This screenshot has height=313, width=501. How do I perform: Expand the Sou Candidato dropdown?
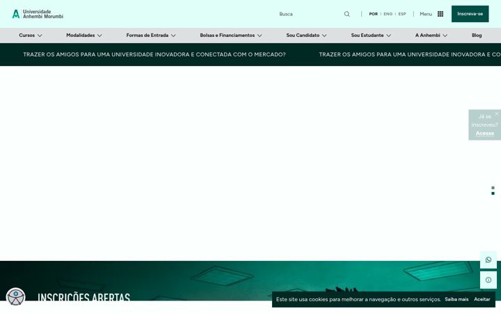click(306, 35)
